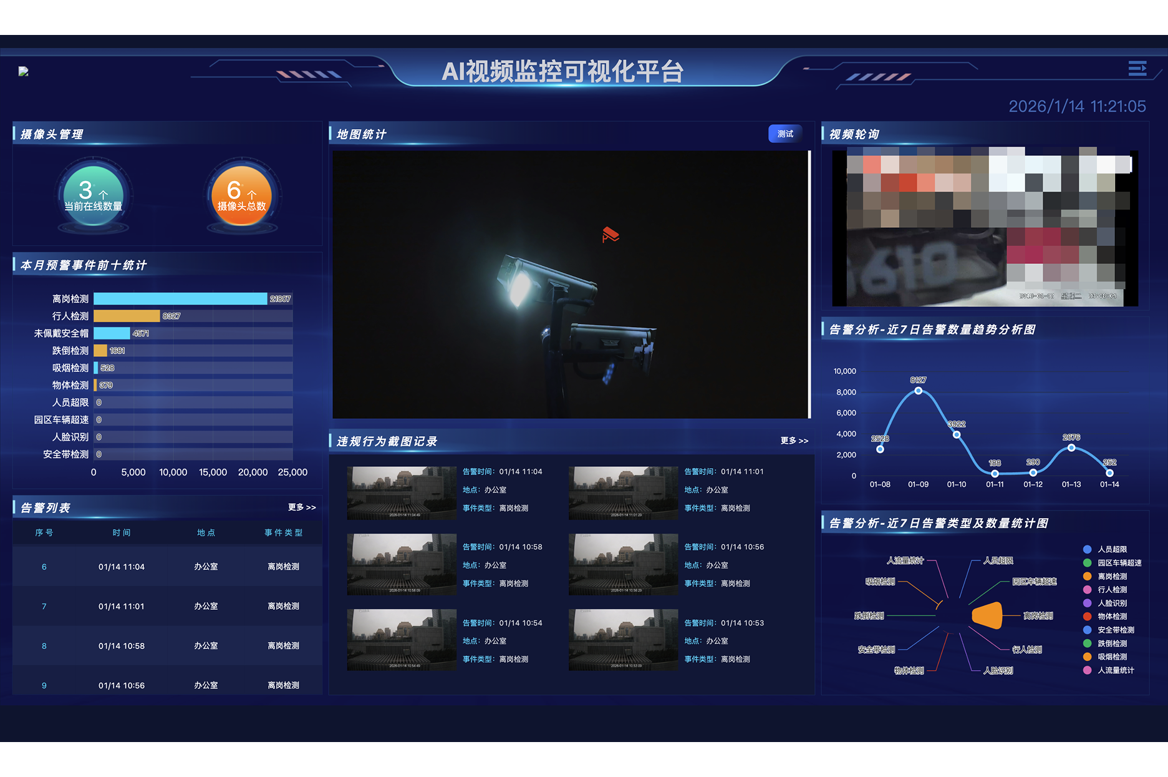
Task: Open the 10:53 violation screenshot thumbnail
Action: tap(623, 640)
